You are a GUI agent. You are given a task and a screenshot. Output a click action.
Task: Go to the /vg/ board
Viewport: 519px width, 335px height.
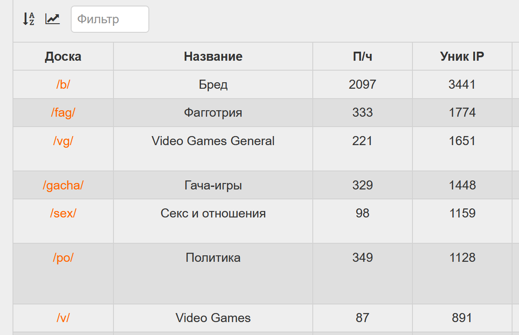coord(63,141)
